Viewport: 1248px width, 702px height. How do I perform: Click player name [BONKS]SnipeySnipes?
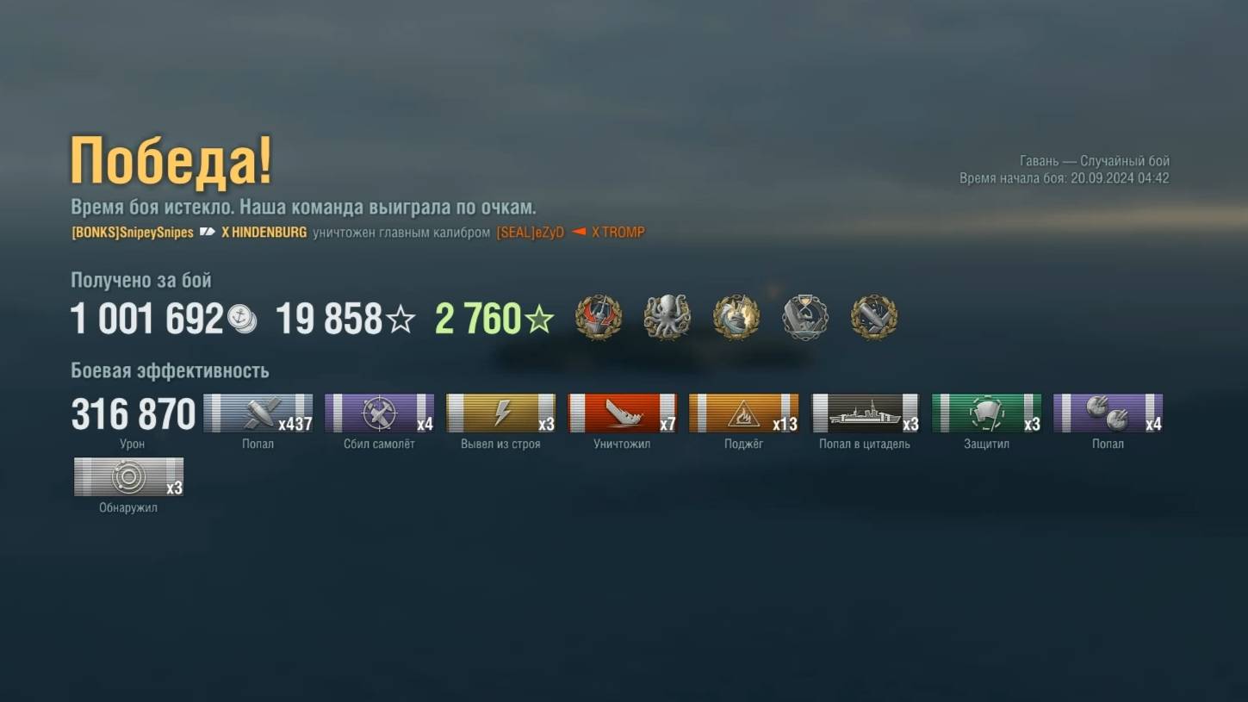tap(133, 233)
